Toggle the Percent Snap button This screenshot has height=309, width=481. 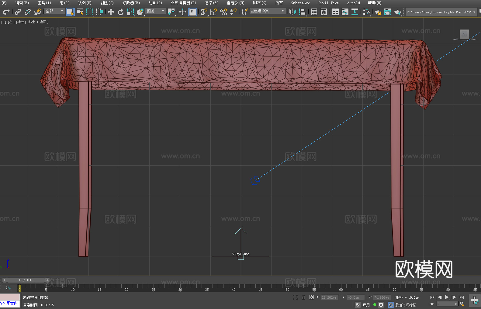point(223,12)
